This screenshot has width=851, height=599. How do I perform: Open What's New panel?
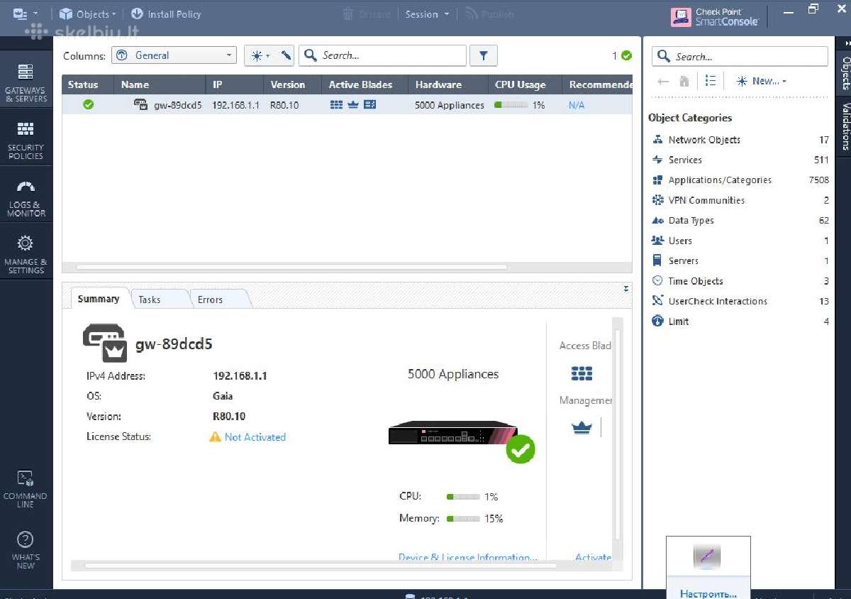26,550
